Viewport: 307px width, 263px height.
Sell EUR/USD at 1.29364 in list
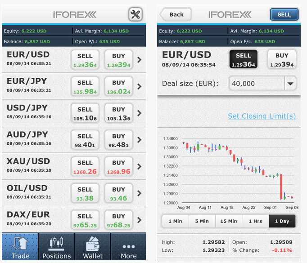85,60
